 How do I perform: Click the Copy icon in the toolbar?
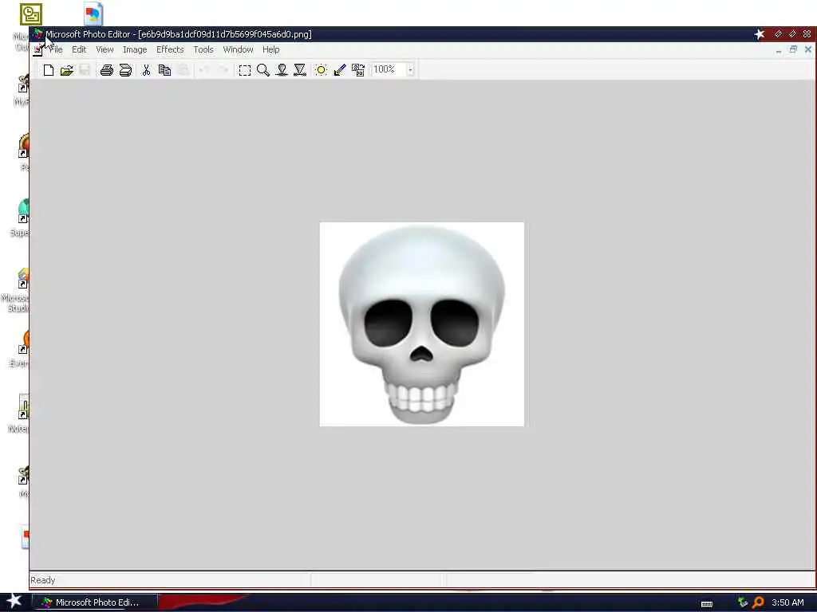(x=164, y=70)
